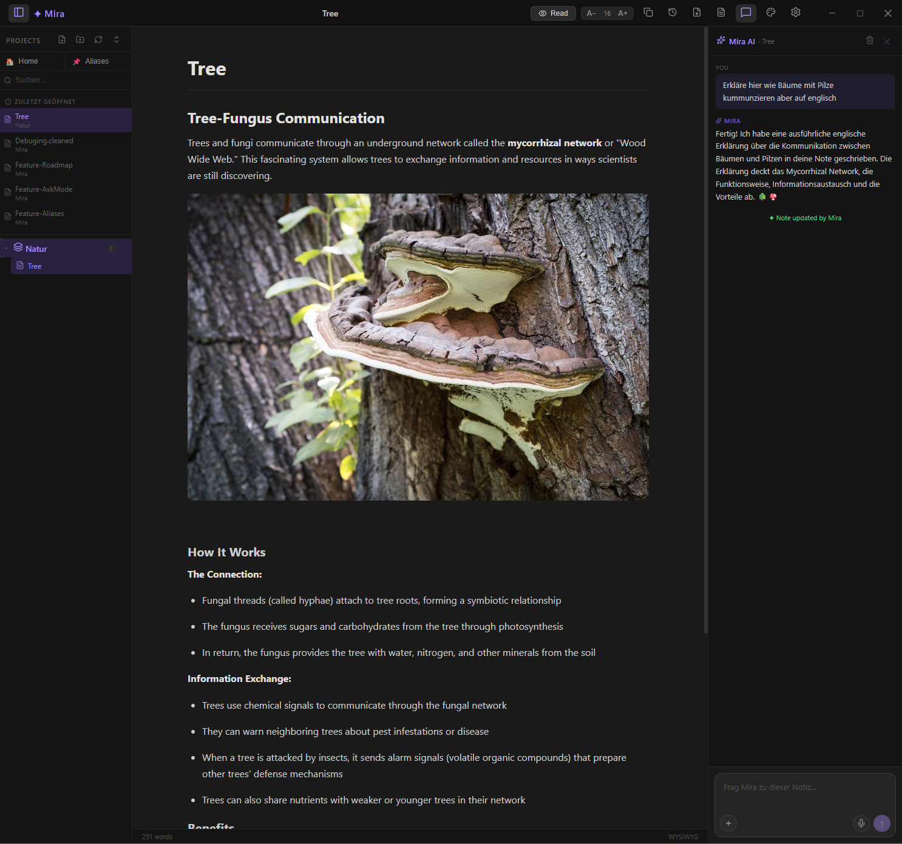Open the version history
902x844 pixels.
(x=672, y=12)
